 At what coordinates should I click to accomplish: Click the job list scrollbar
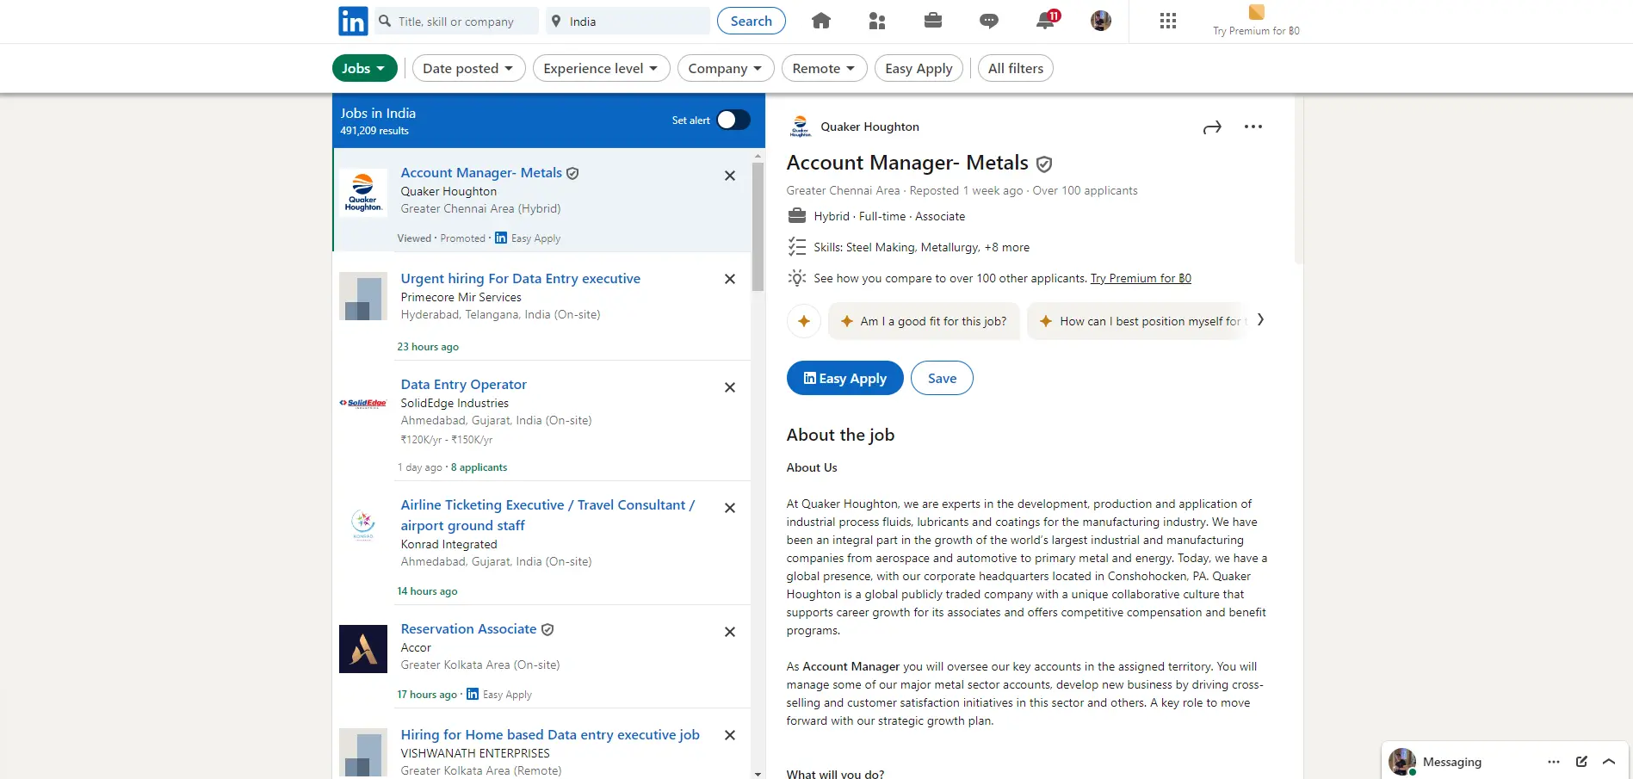[758, 226]
